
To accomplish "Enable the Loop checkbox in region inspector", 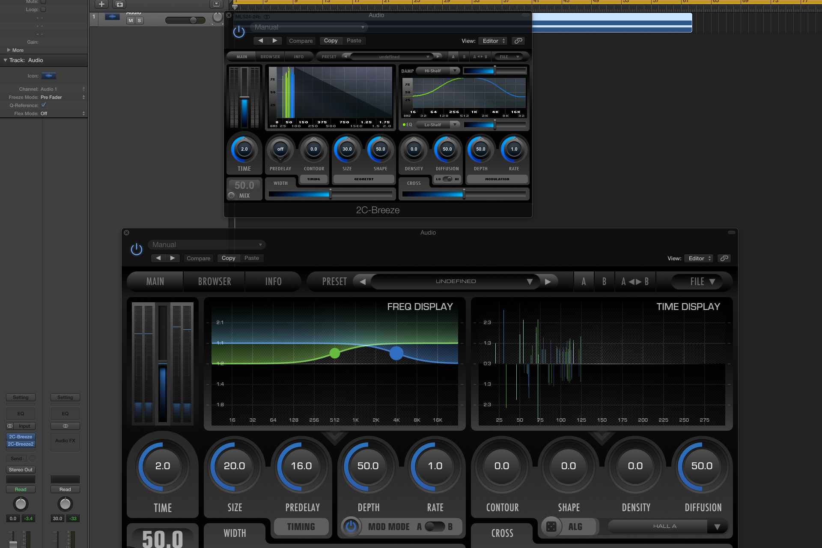I will coord(43,9).
